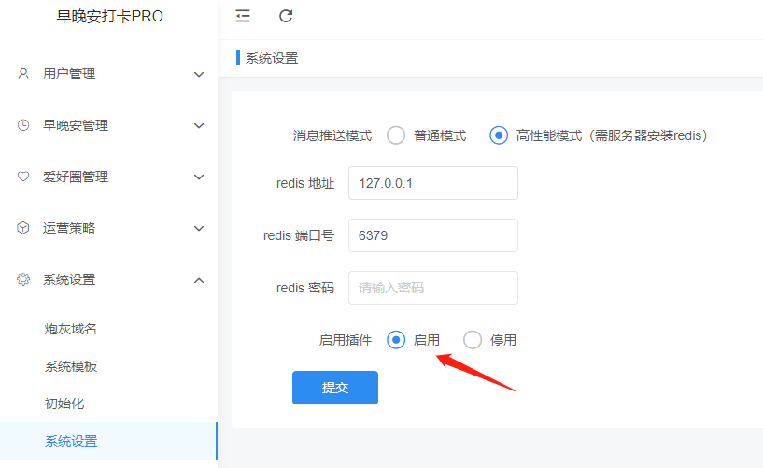This screenshot has height=468, width=763.
Task: Focus the redis 地址 input field
Action: (x=433, y=183)
